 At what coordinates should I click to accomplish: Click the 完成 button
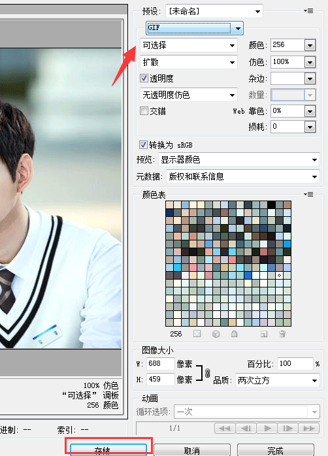tap(275, 450)
